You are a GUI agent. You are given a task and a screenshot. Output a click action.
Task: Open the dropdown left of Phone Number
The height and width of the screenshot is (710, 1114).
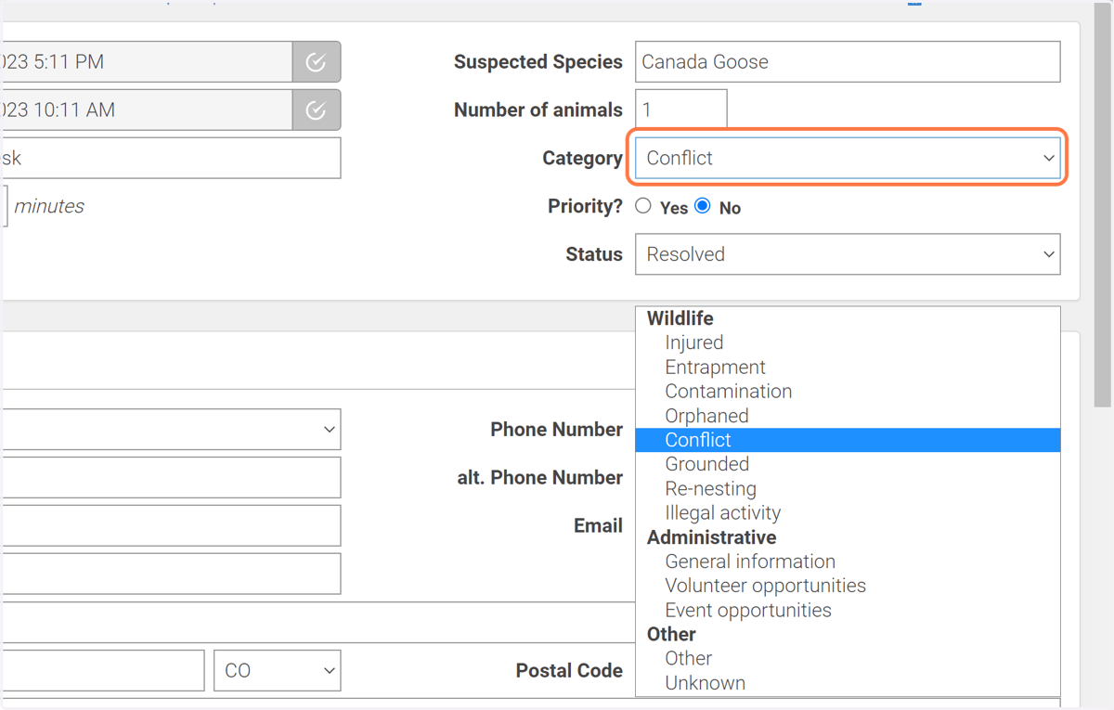click(171, 430)
